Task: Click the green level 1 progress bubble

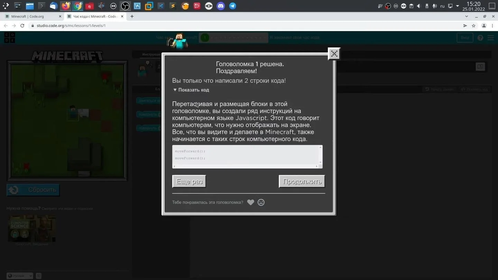Action: 205,37
